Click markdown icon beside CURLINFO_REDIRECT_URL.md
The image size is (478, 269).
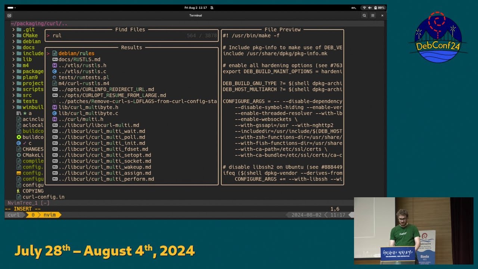[55, 89]
